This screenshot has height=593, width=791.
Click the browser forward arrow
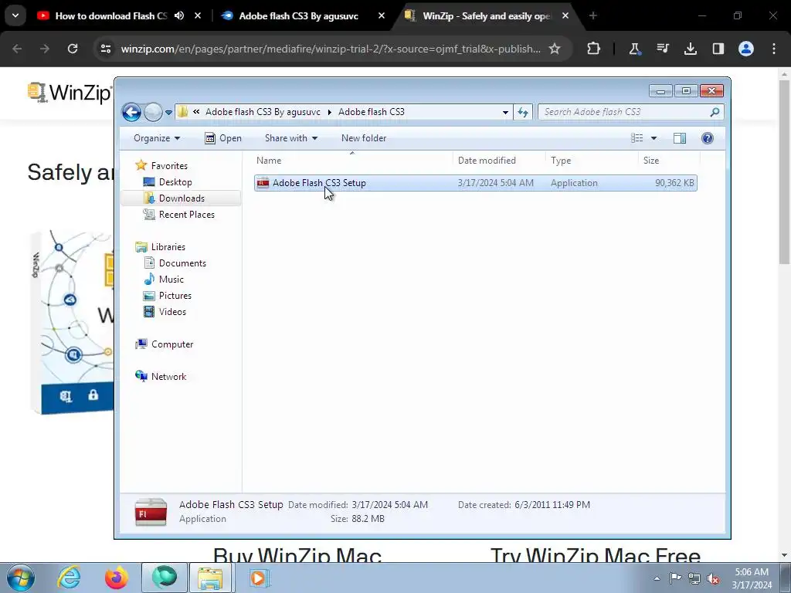pyautogui.click(x=45, y=49)
